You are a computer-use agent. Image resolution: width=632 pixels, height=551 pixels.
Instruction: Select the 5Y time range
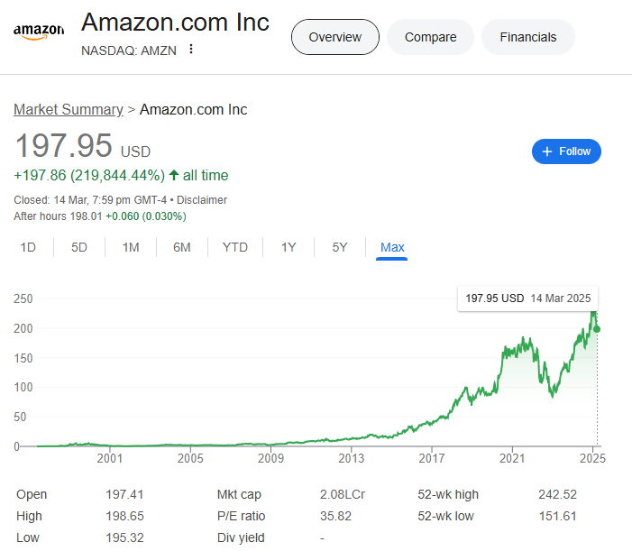click(340, 247)
